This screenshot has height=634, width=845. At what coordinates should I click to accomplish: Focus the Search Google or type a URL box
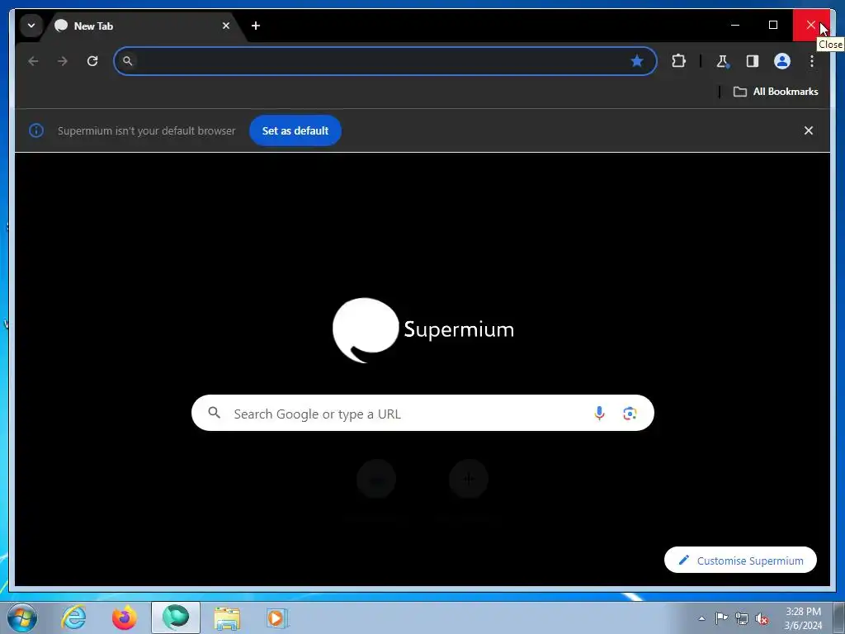pyautogui.click(x=422, y=414)
